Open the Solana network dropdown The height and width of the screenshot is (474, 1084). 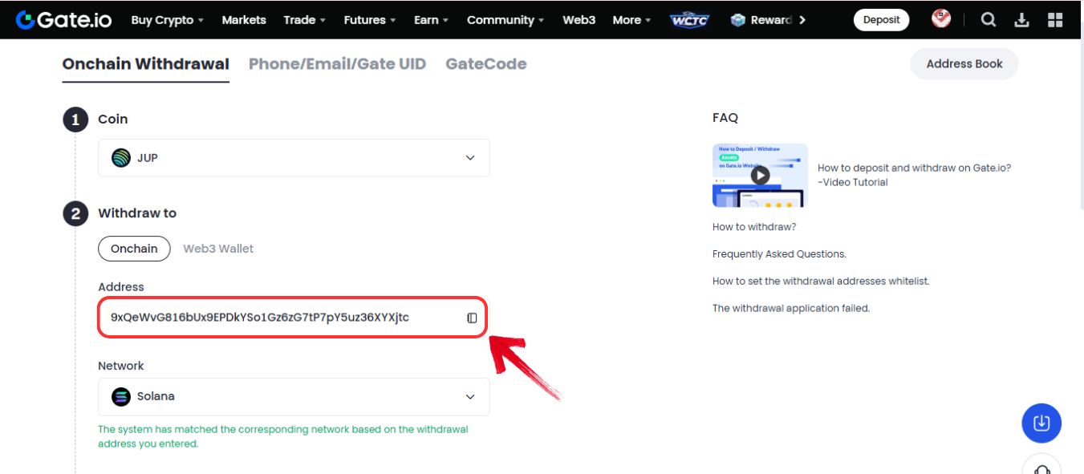tap(294, 396)
